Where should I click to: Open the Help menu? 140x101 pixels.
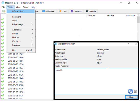[x=33, y=7]
